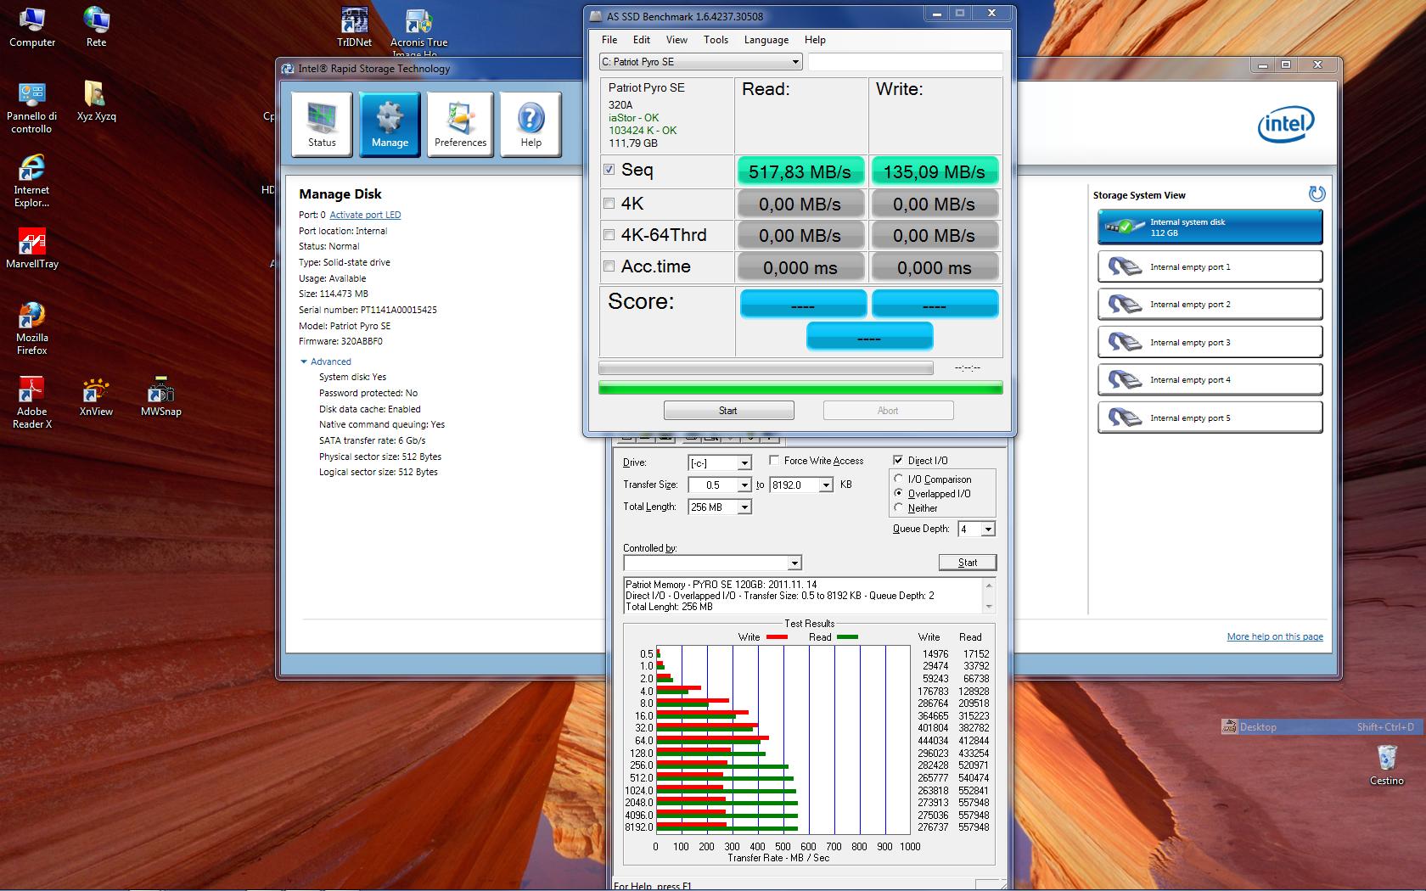Open the Rete network desktop icon
The width and height of the screenshot is (1426, 891).
pyautogui.click(x=97, y=26)
